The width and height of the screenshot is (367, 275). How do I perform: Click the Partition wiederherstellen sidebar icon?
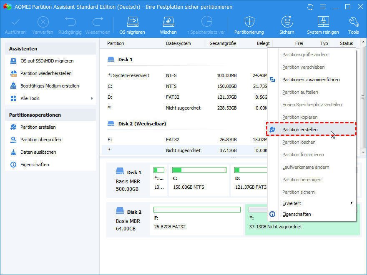coord(13,73)
